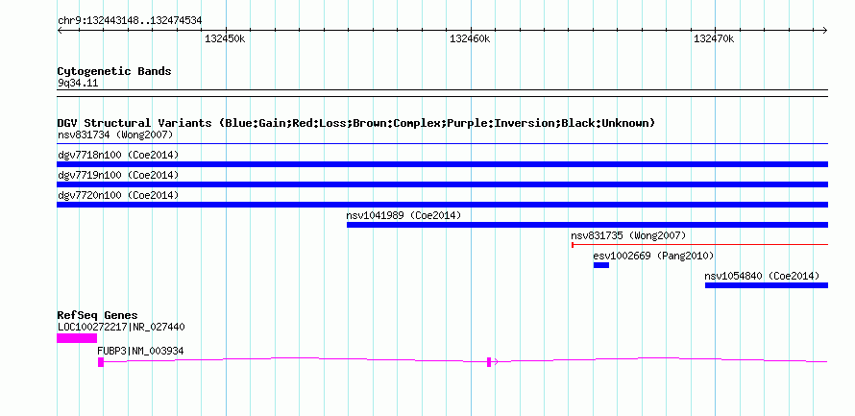Click the nsv1041989 (Coe2014) label

click(x=403, y=215)
